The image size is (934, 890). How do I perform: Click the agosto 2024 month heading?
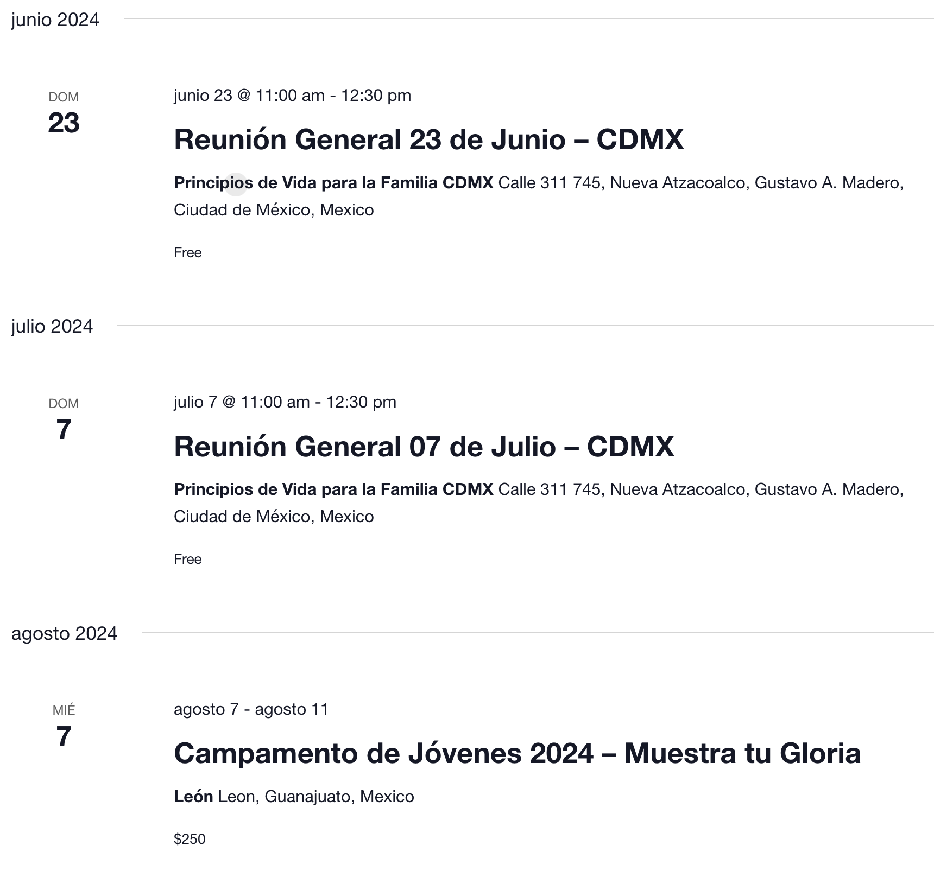click(64, 633)
